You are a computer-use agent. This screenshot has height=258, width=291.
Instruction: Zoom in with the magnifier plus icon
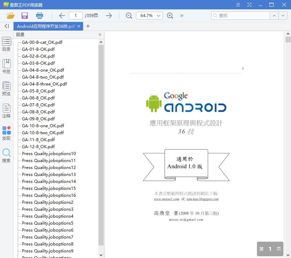(170, 16)
